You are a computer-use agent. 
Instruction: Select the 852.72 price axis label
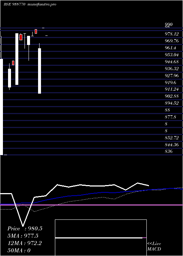coord(172,138)
